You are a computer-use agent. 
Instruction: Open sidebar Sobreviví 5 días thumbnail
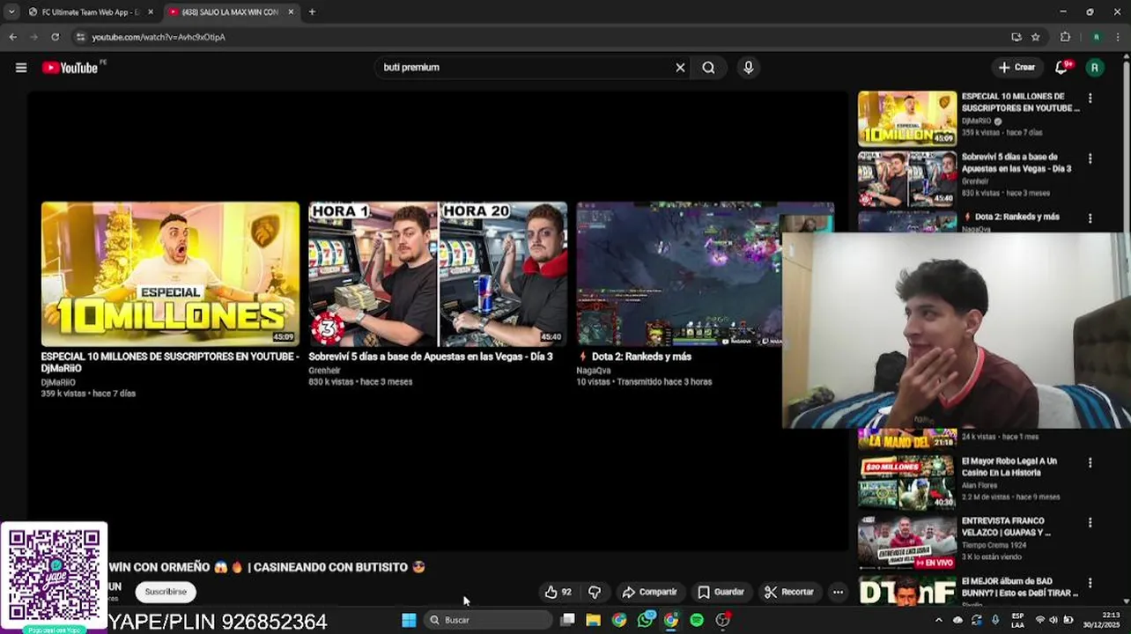tap(907, 178)
